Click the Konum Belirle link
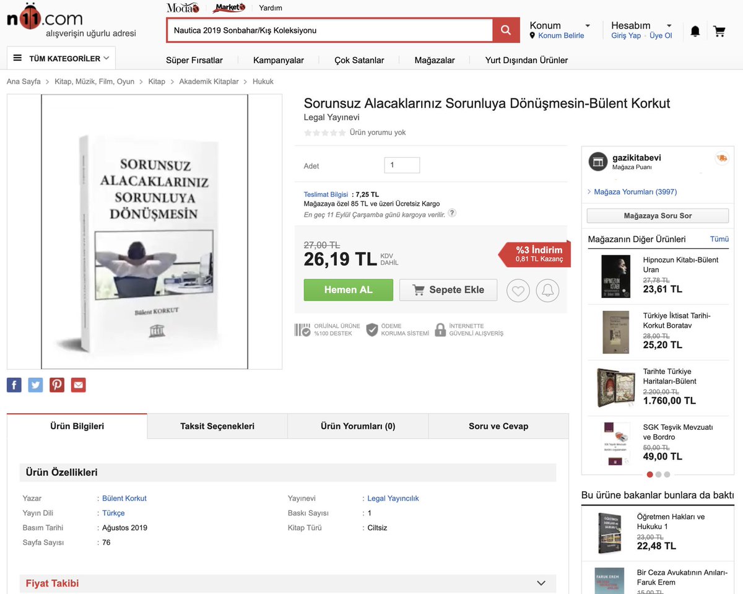Image resolution: width=743 pixels, height=594 pixels. pyautogui.click(x=561, y=36)
